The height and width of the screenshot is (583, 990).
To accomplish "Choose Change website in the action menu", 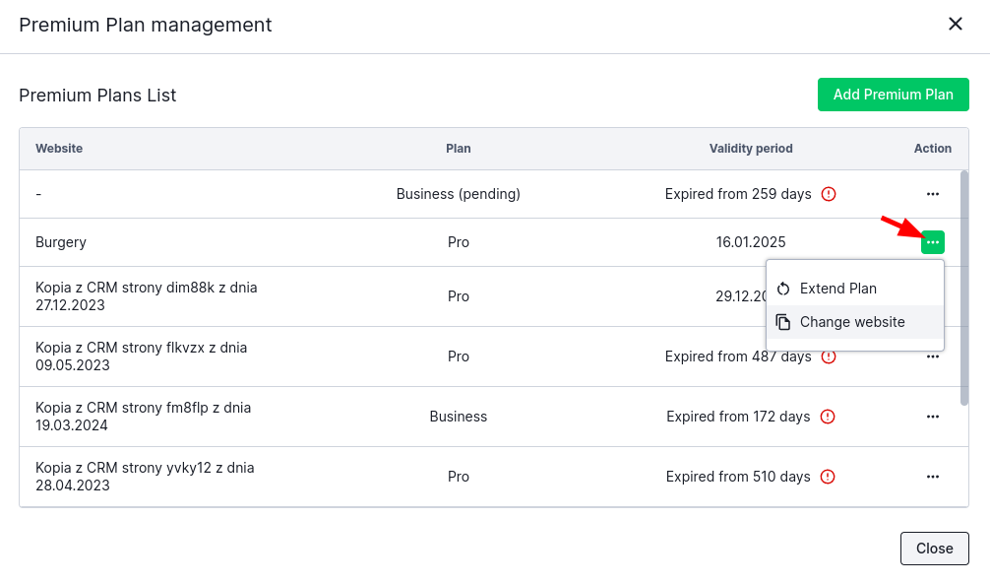I will point(851,322).
